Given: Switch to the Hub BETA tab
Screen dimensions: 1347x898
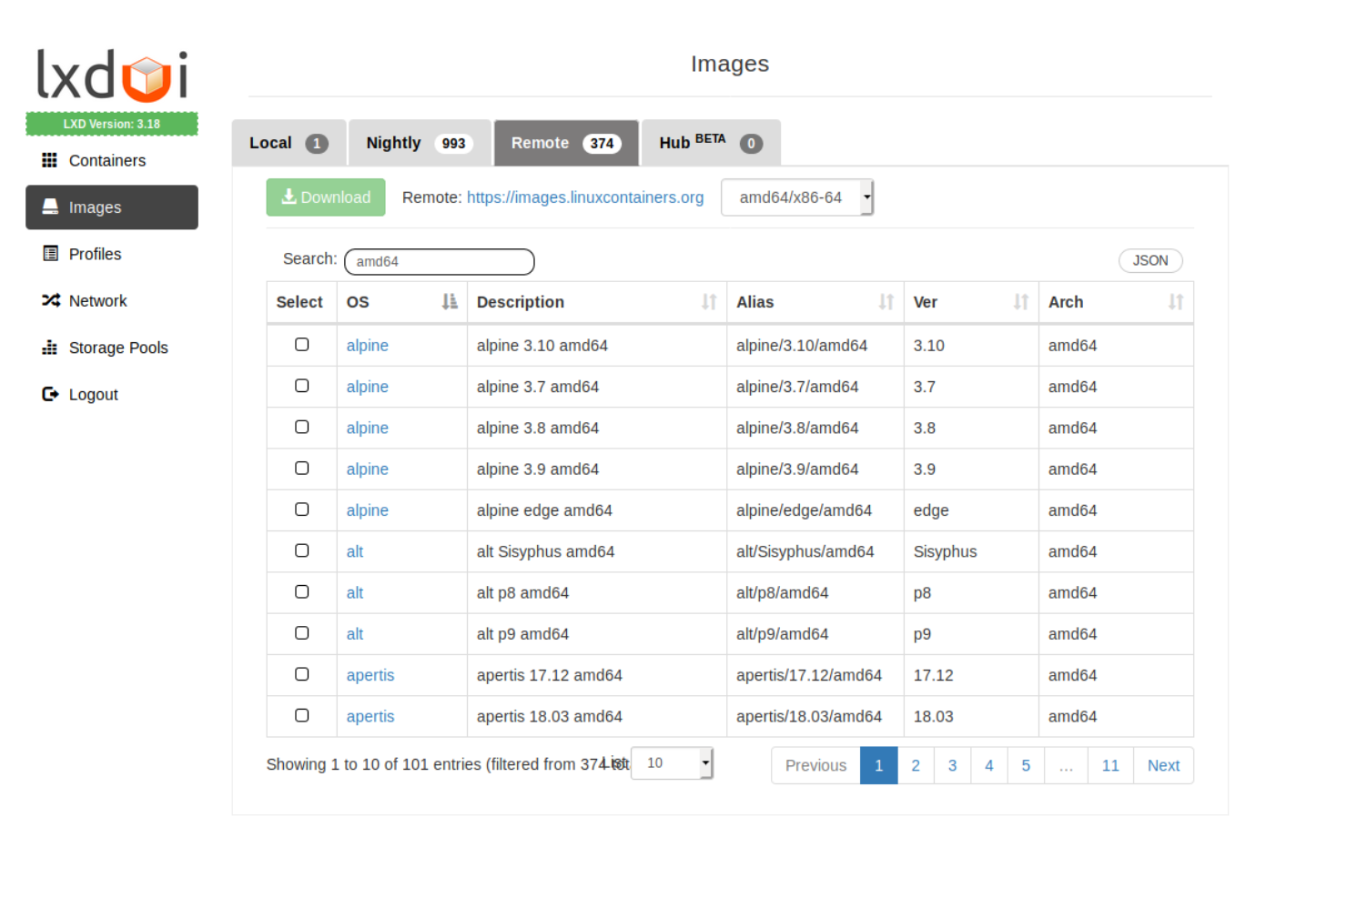Looking at the screenshot, I should pyautogui.click(x=711, y=143).
